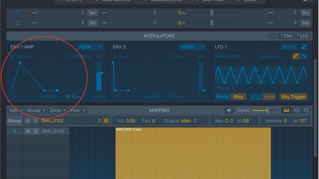Select the zone list view icon

pyautogui.click(x=306, y=110)
